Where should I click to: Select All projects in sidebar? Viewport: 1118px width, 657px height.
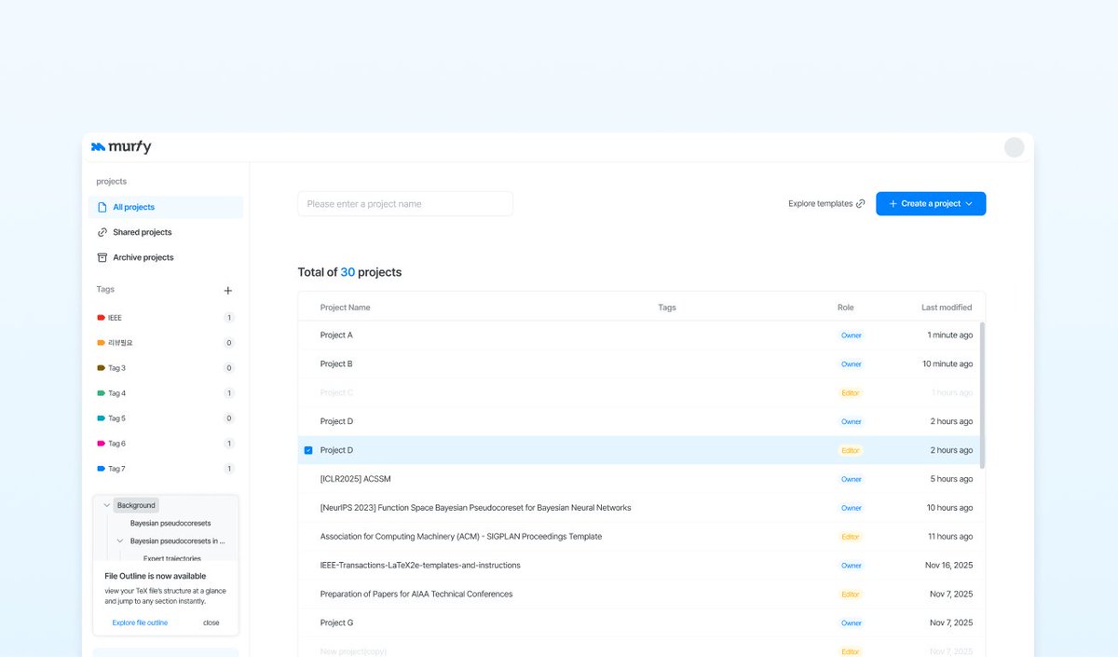[166, 207]
